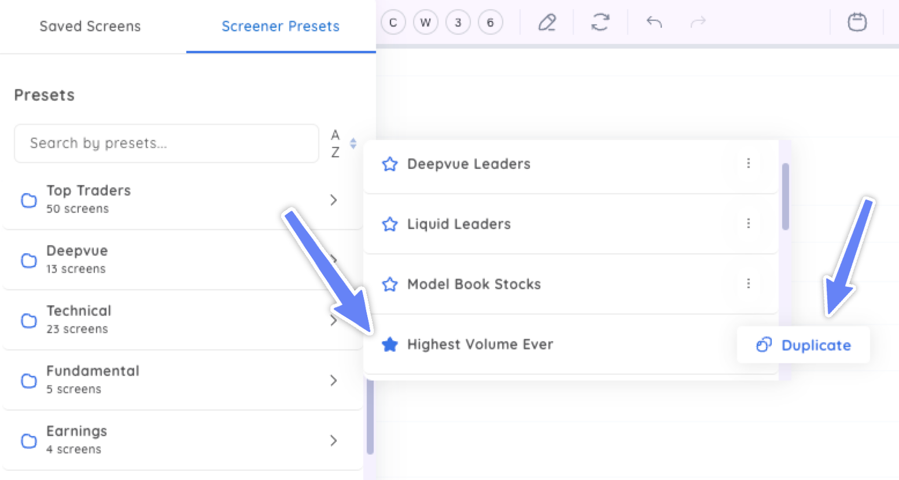Click the refresh arrows icon
Image resolution: width=899 pixels, height=480 pixels.
tap(600, 23)
